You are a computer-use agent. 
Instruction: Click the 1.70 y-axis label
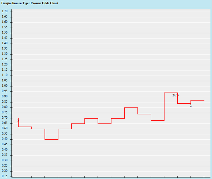click(x=4, y=11)
